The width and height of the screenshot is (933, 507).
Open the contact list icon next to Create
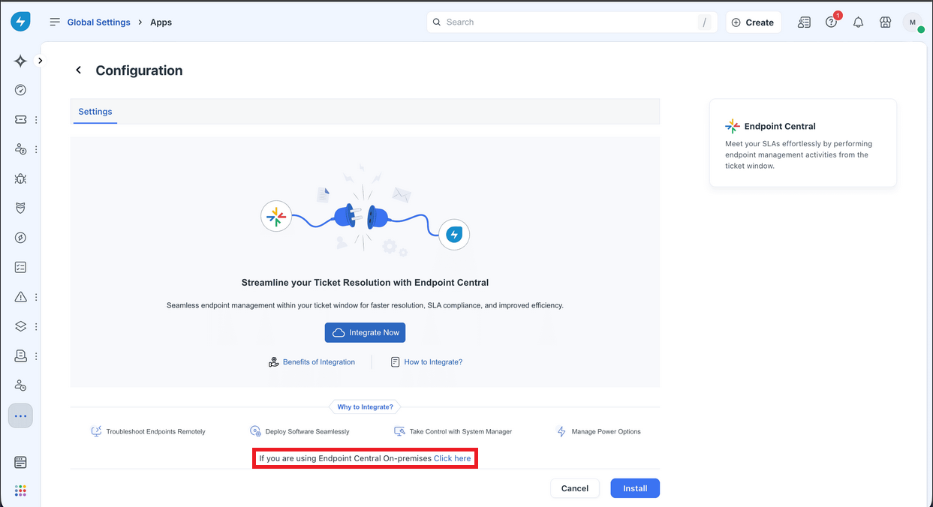804,22
